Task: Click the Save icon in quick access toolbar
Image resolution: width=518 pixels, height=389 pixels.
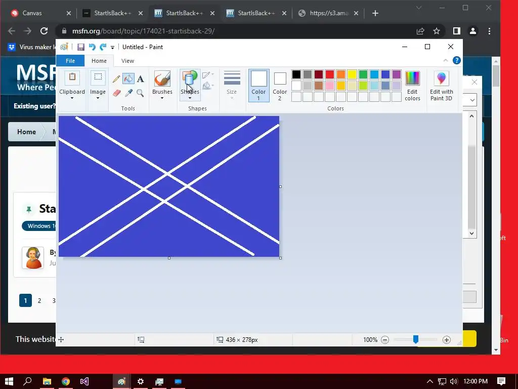Action: pos(80,47)
